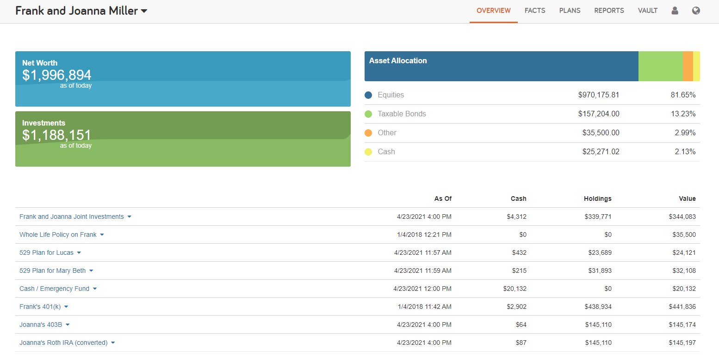Open Joanna's 403B account
Viewport: 719px width, 355px height.
(x=40, y=325)
